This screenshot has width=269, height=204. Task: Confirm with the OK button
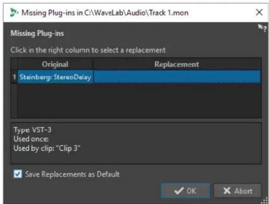pos(186,191)
